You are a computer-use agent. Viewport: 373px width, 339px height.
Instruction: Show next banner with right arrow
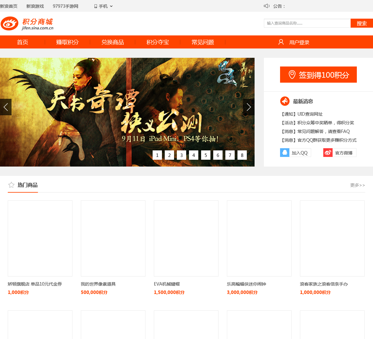coord(249,107)
